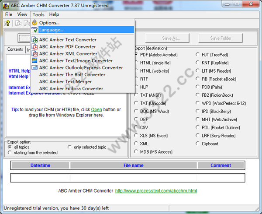Screen dimensions: 262x214
Task: Choose the all topics export option
Action: click(x=18, y=147)
